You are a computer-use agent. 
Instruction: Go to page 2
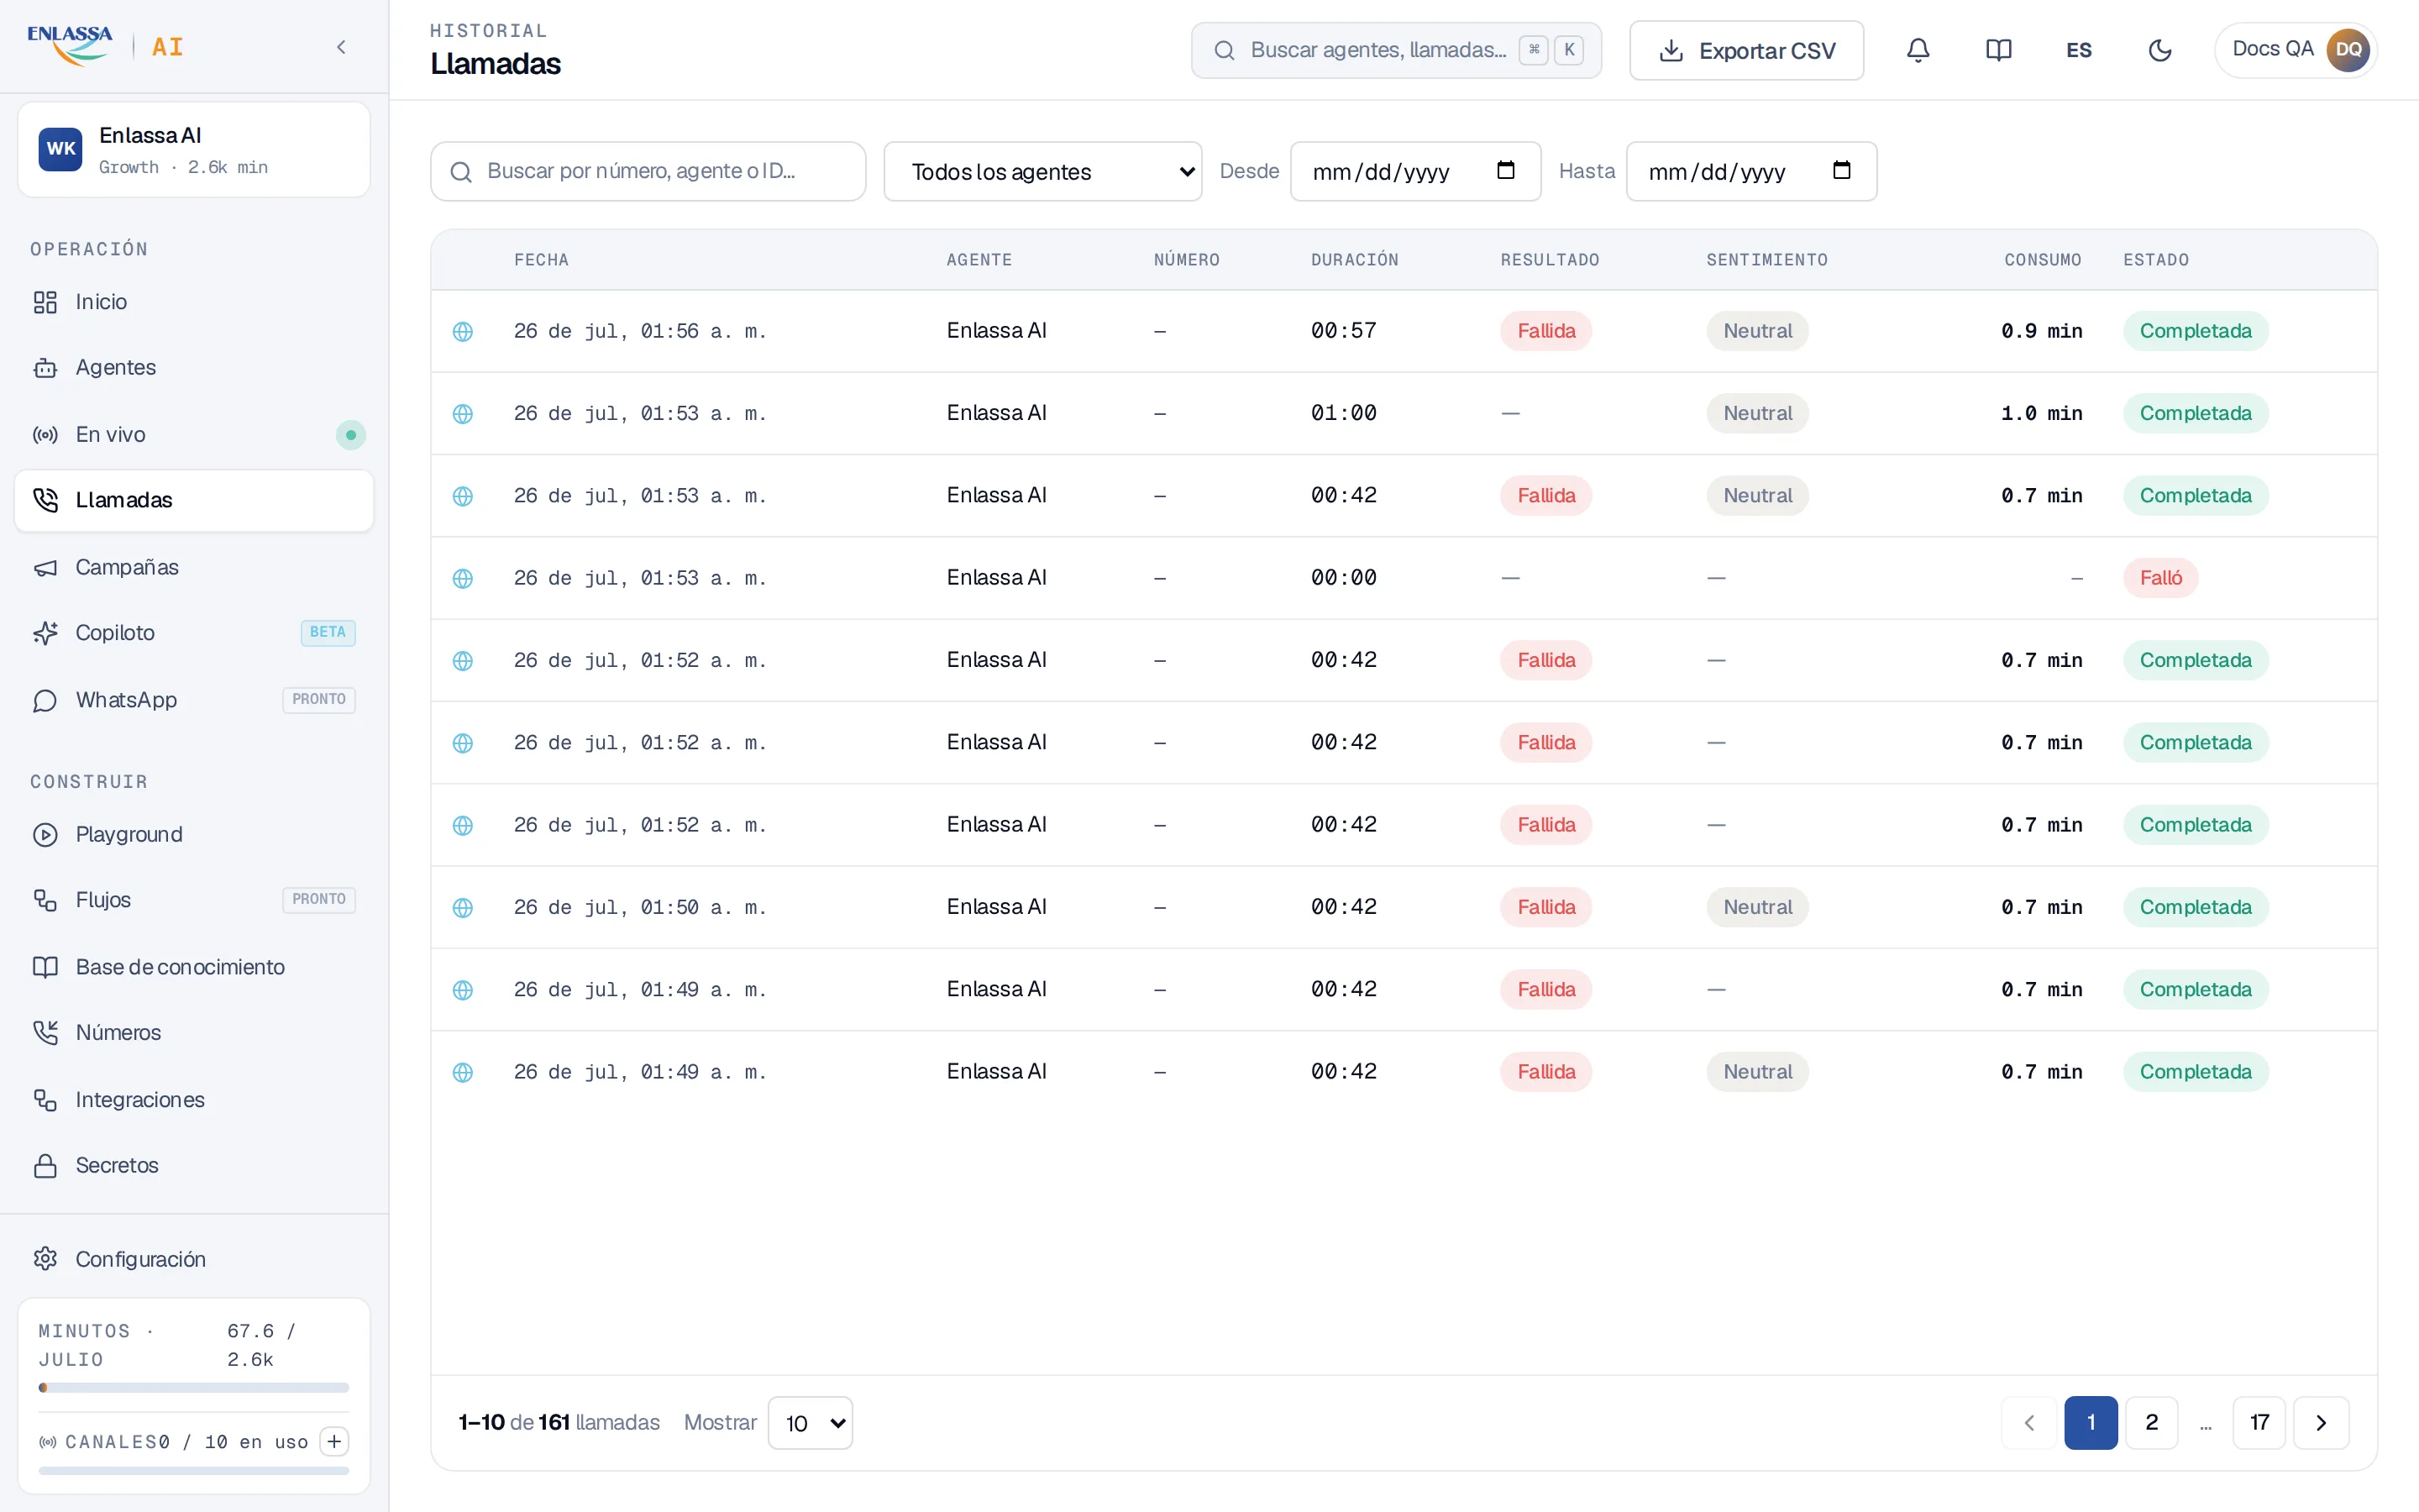pyautogui.click(x=2151, y=1423)
